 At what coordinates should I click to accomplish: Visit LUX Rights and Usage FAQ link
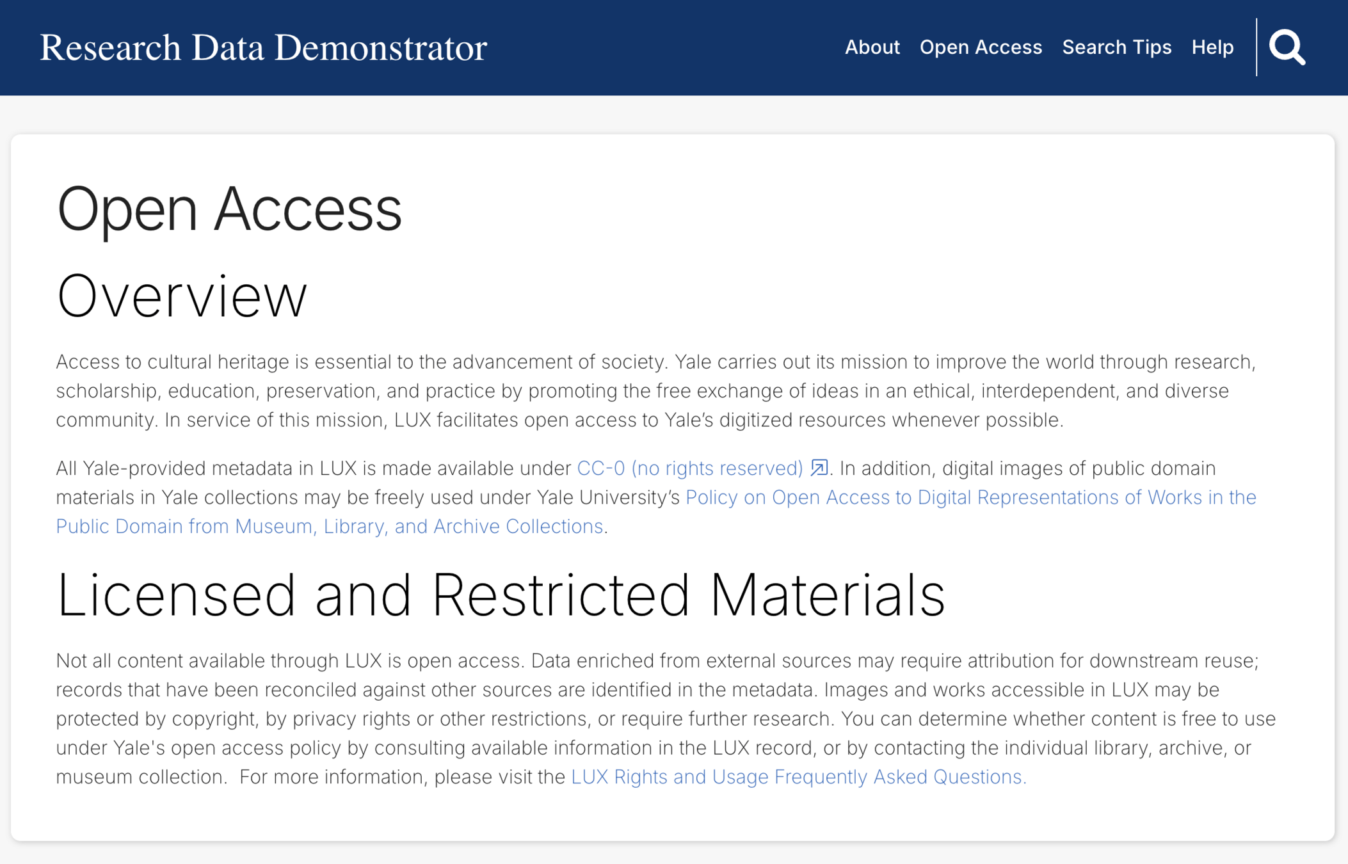click(x=798, y=777)
